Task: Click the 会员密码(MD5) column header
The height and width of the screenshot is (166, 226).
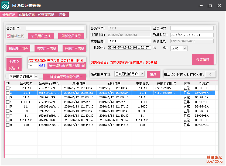Action: [49, 83]
